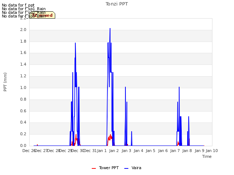Click the Jan 2 tick label

pos(114,151)
